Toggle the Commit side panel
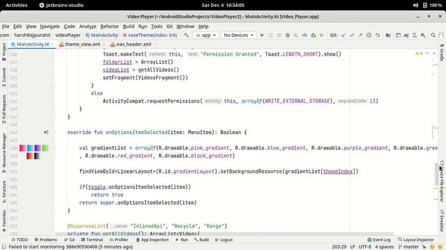The height and width of the screenshot is (250, 446). pos(4,77)
